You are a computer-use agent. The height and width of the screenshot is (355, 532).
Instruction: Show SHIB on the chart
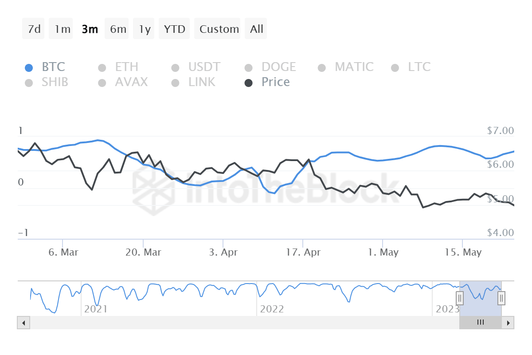click(55, 82)
